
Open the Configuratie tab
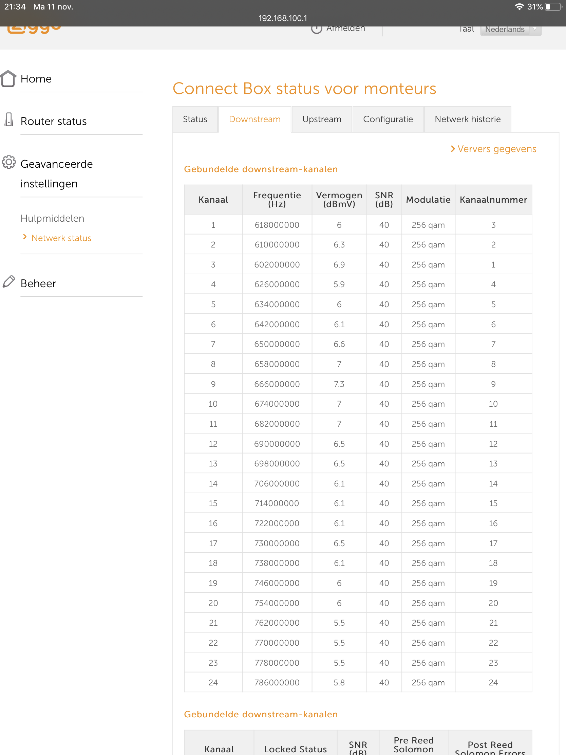tap(388, 119)
